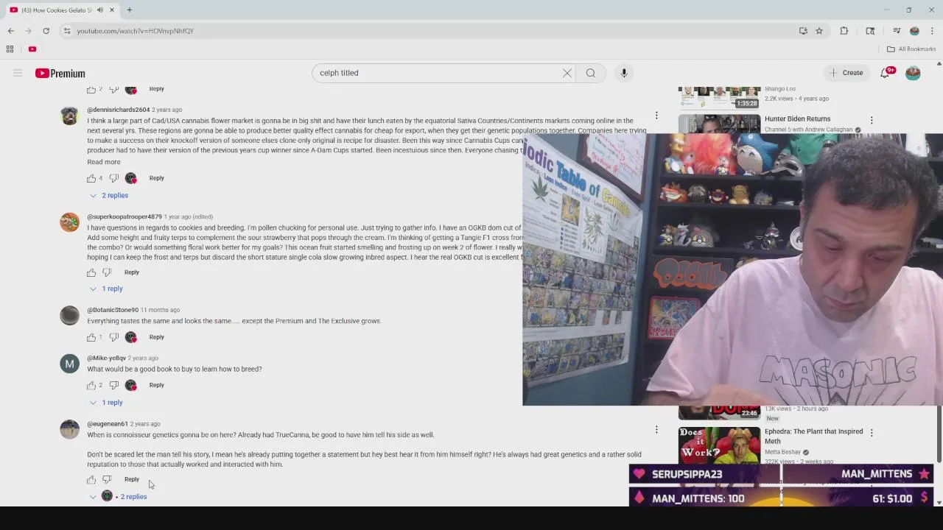
Task: Like the dennisrichards2604 comment
Action: (x=91, y=178)
